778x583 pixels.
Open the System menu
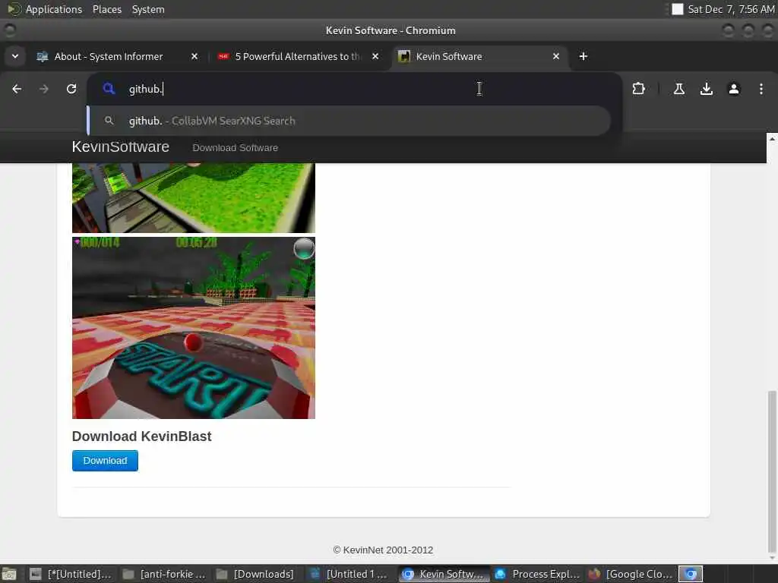click(148, 9)
